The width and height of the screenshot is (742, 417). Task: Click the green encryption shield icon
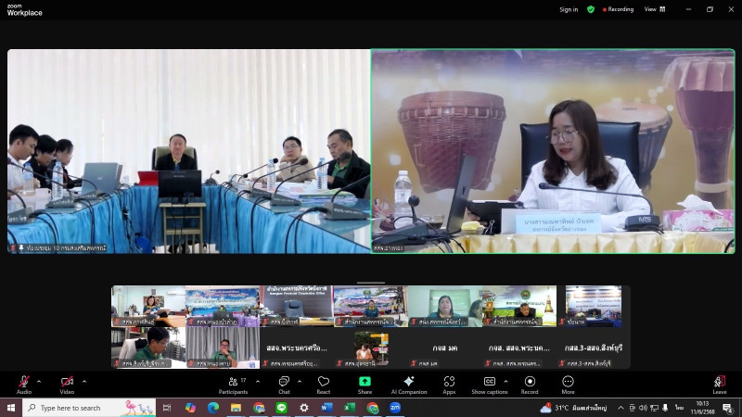click(591, 9)
